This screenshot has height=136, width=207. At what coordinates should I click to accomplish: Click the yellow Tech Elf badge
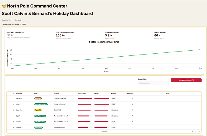click(x=38, y=110)
